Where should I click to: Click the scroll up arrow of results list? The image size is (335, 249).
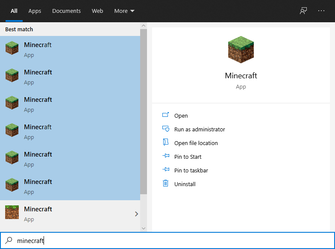click(144, 26)
